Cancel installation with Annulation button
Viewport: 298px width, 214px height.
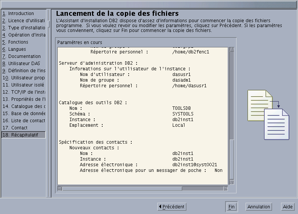click(259, 206)
